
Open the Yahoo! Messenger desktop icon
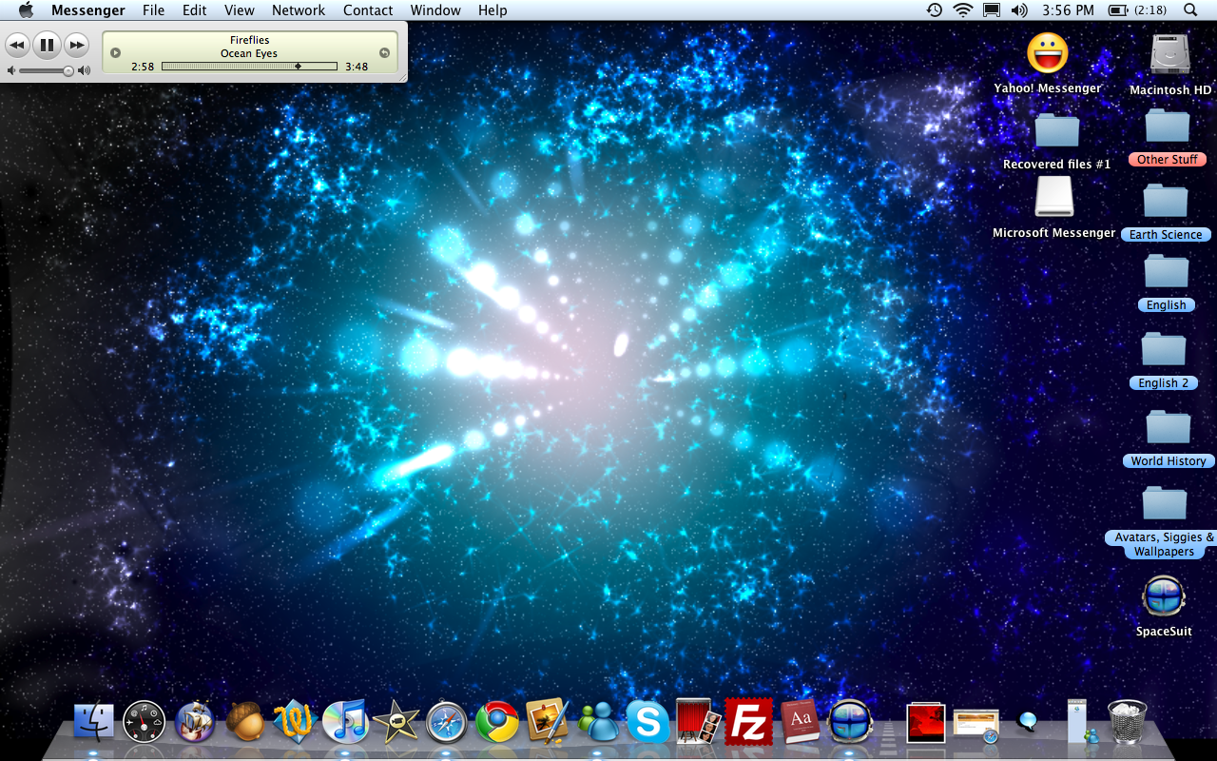[1047, 53]
